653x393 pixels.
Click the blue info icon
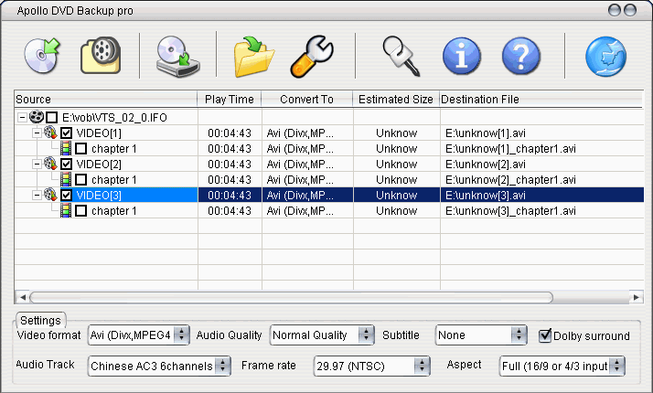(x=461, y=55)
